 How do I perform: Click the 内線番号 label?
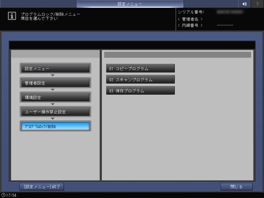point(190,26)
